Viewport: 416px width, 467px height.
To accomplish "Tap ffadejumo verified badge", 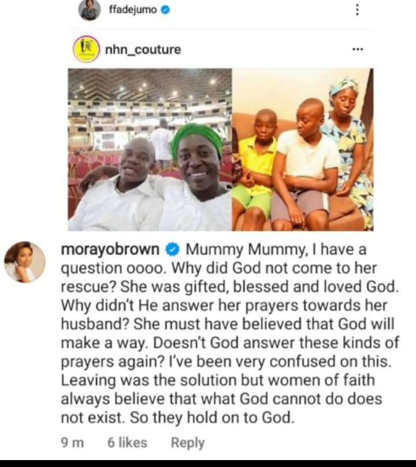I will 165,10.
